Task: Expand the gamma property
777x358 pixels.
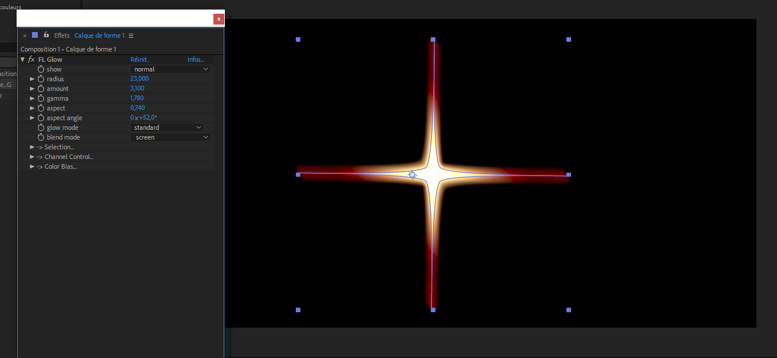Action: (32, 98)
